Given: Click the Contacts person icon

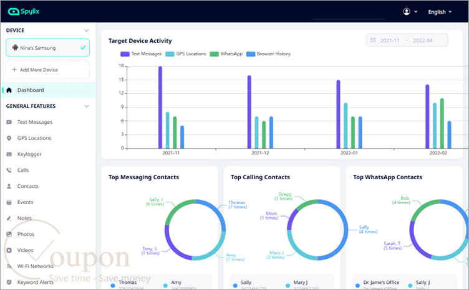Looking at the screenshot, I should pos(9,186).
